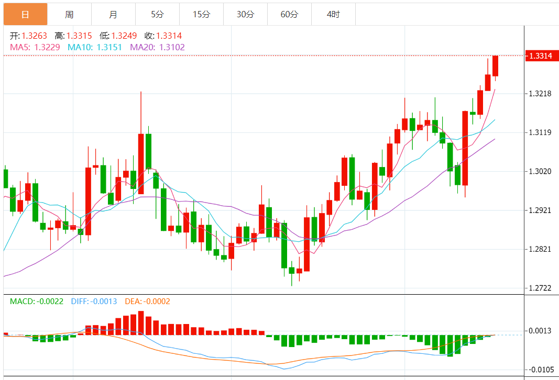Click the high price value 1.3315

coord(79,36)
